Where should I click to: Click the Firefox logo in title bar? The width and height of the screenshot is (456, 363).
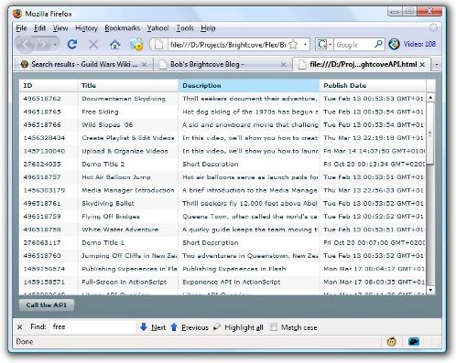click(17, 14)
